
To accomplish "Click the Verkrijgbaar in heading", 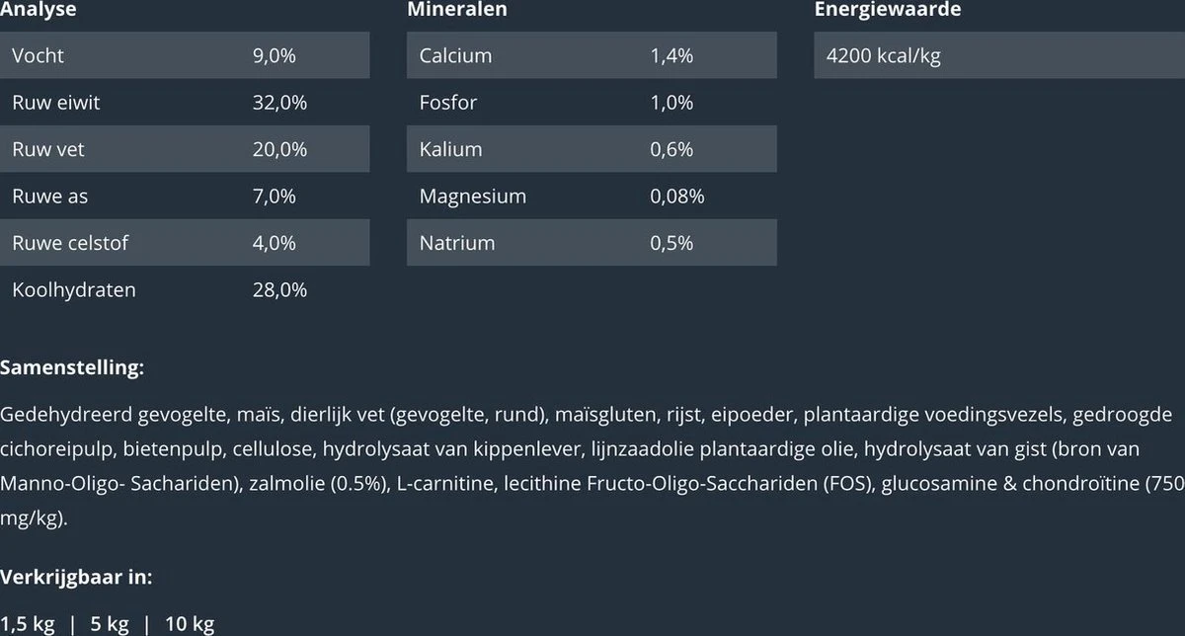I will tap(76, 578).
